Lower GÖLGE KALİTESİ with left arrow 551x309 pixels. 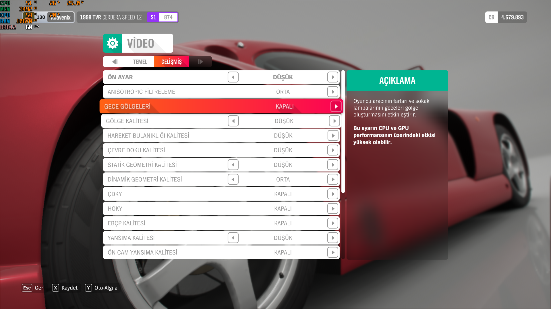coord(233,121)
